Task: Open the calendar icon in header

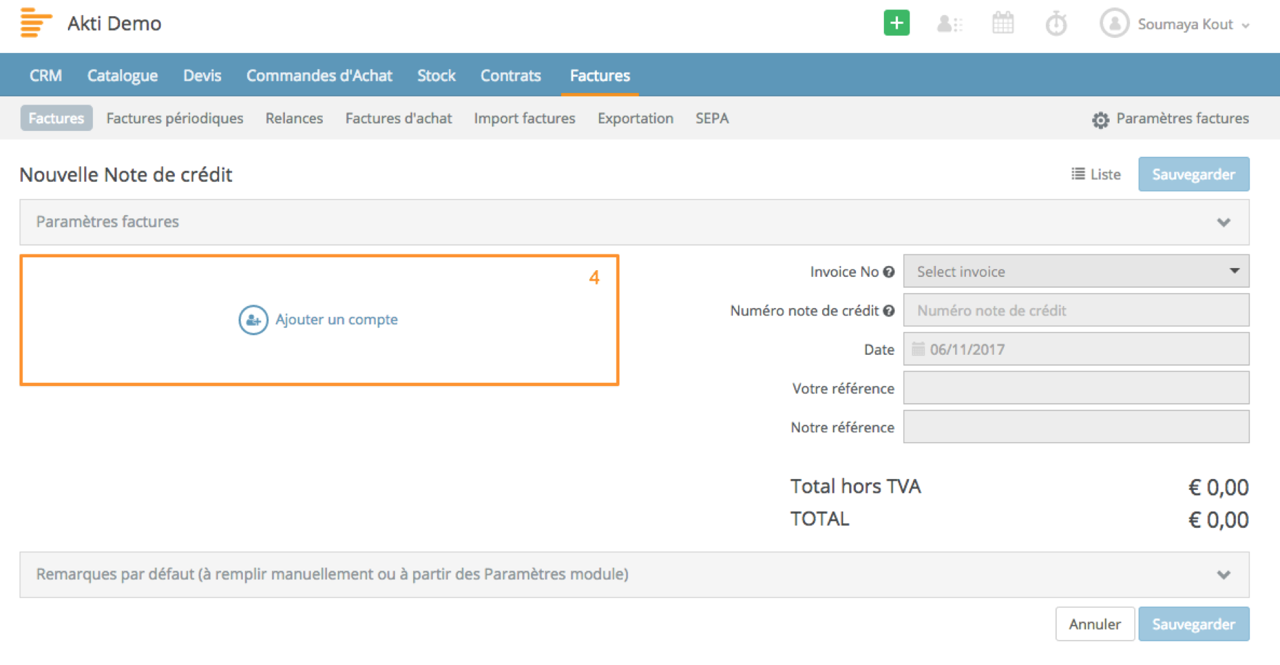Action: pyautogui.click(x=1003, y=23)
